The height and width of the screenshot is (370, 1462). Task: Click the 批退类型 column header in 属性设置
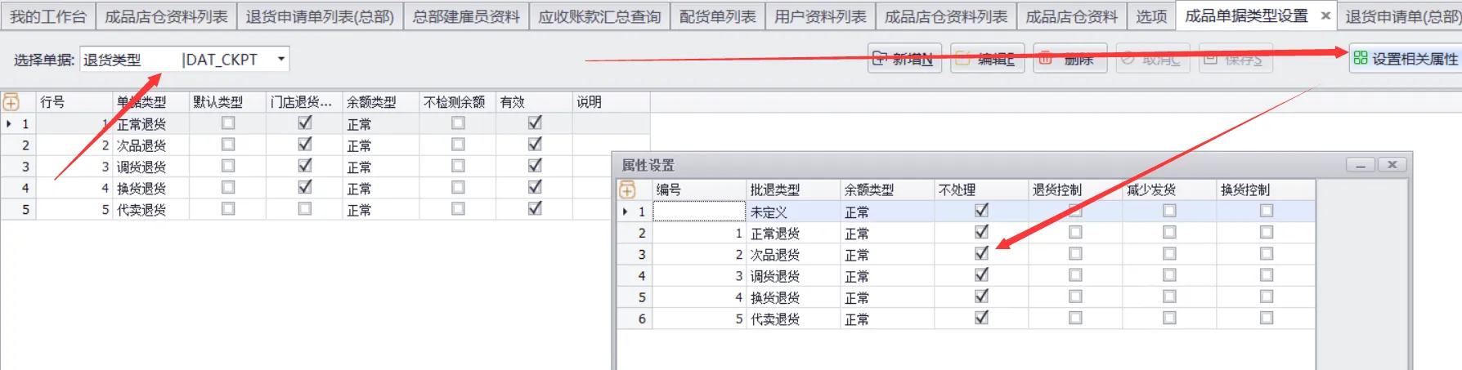click(775, 189)
